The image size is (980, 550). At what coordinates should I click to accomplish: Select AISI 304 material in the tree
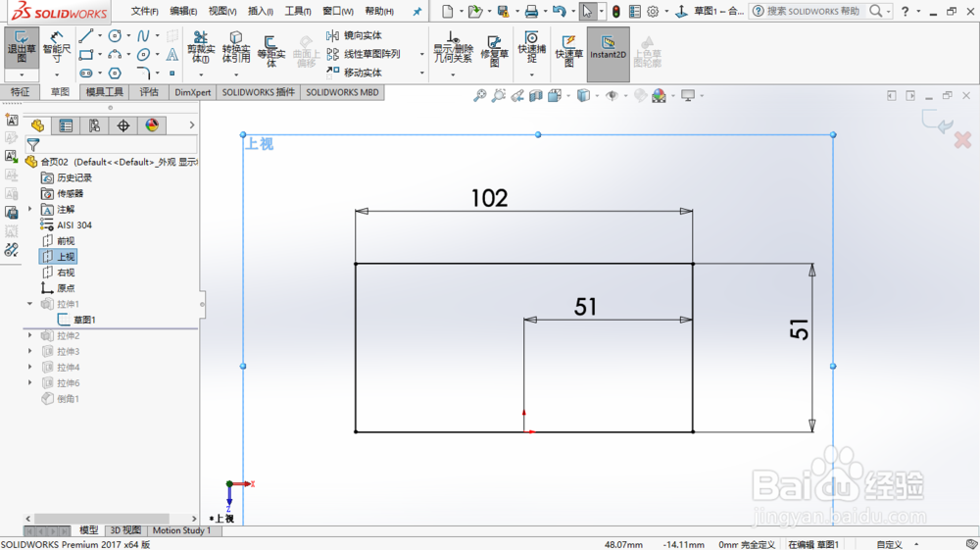(67, 225)
